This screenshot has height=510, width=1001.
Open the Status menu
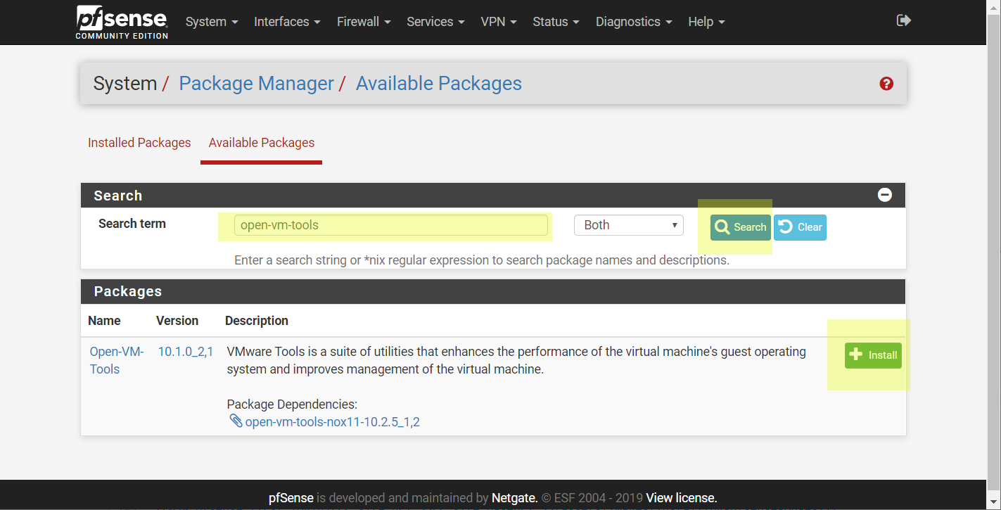click(x=556, y=22)
